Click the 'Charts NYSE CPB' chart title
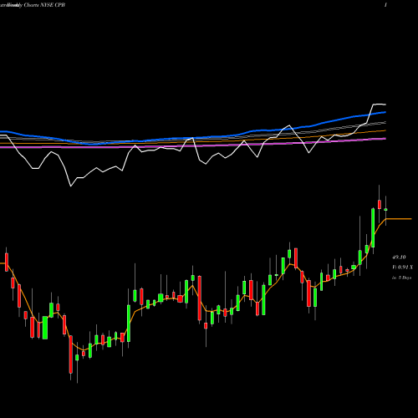Image resolution: width=418 pixels, height=418 pixels. click(44, 5)
